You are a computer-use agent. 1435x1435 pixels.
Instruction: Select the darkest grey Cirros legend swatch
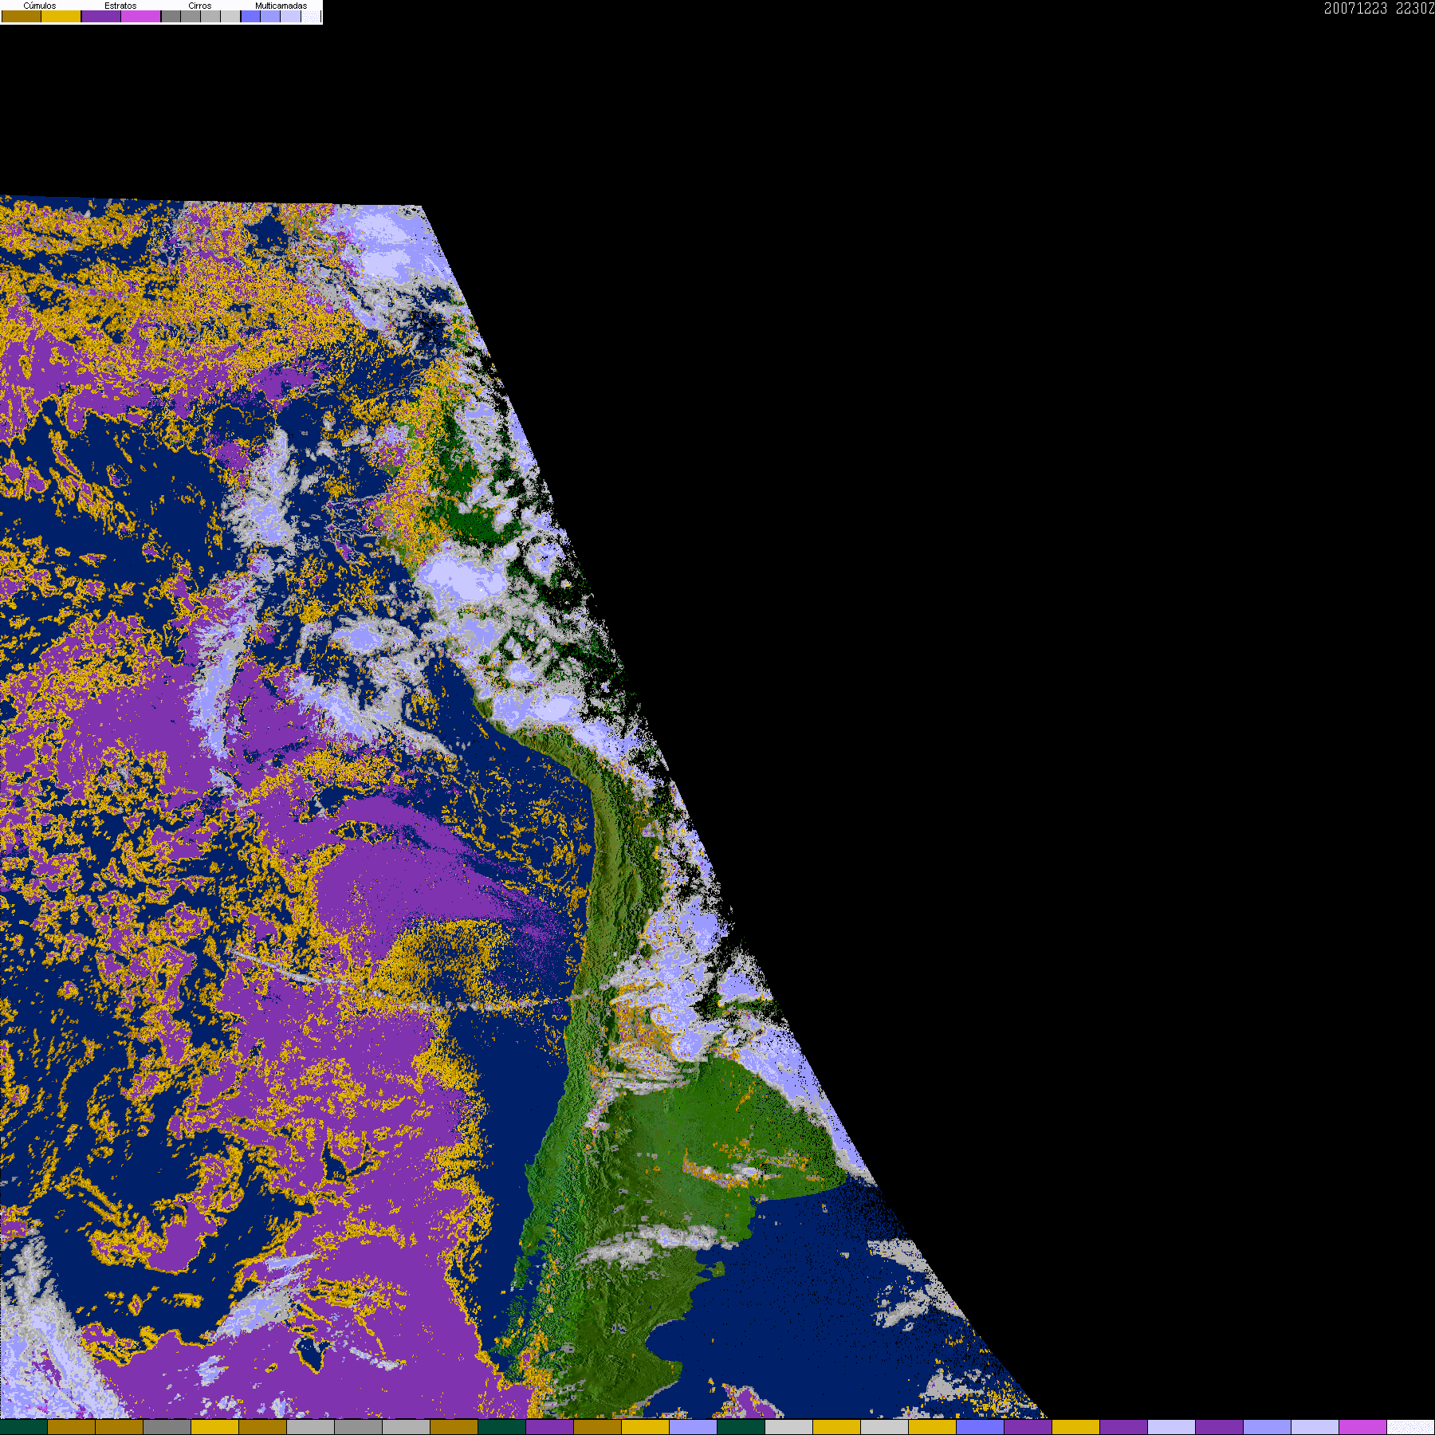click(171, 16)
